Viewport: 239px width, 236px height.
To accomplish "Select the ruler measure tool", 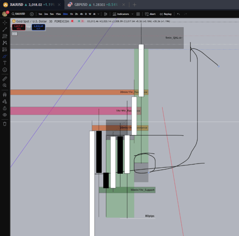I will (5, 79).
